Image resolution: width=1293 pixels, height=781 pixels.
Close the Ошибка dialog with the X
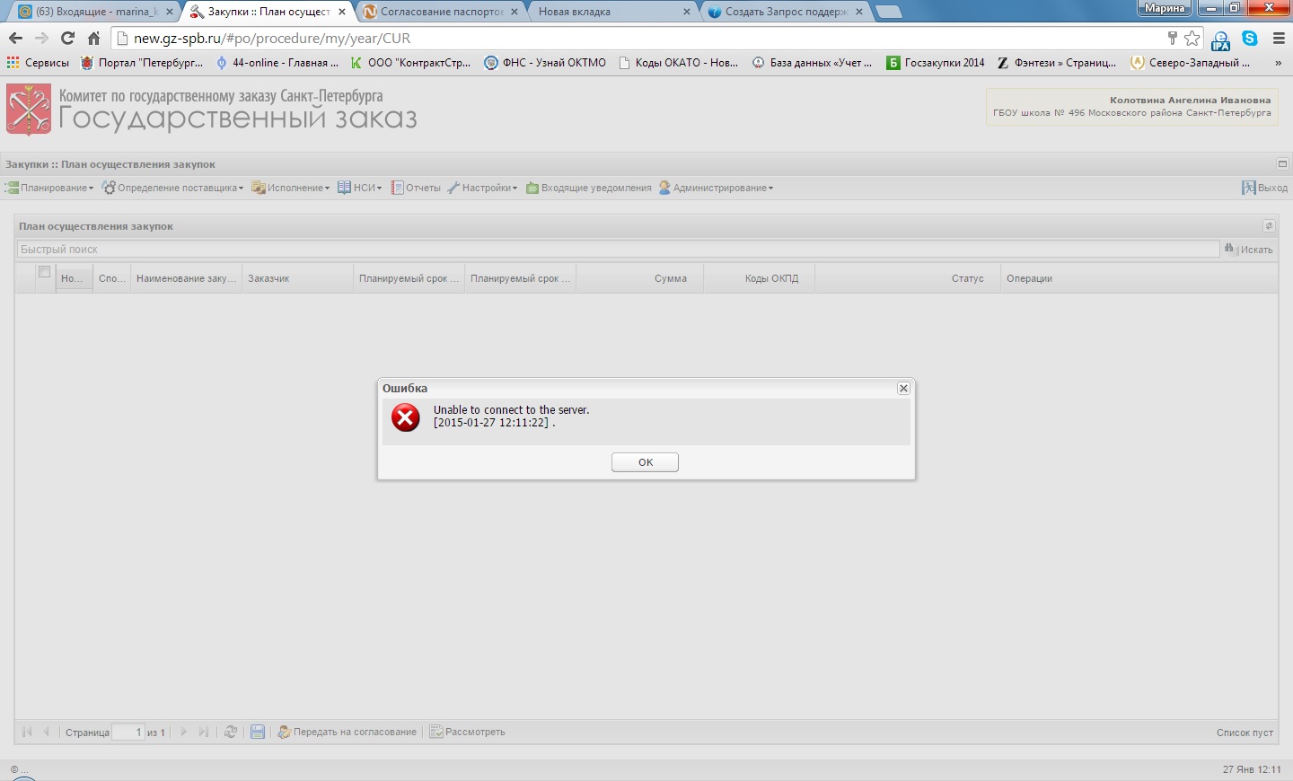pos(903,389)
